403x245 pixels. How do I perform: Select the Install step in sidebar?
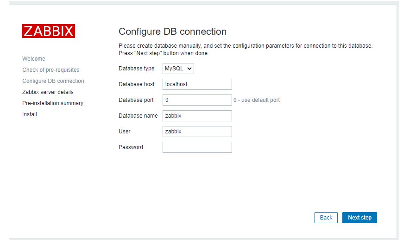30,114
